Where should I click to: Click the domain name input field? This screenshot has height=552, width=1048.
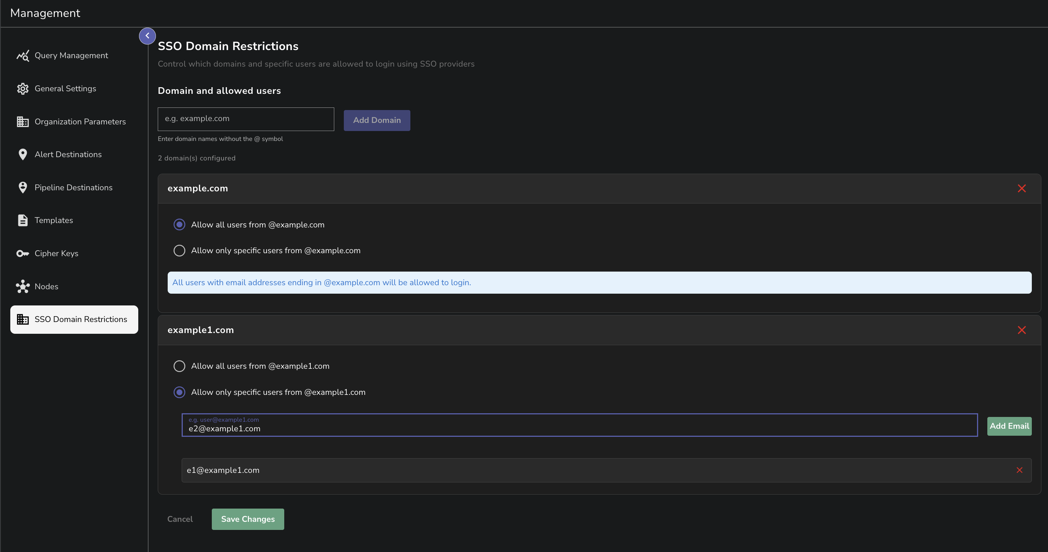[x=246, y=119]
